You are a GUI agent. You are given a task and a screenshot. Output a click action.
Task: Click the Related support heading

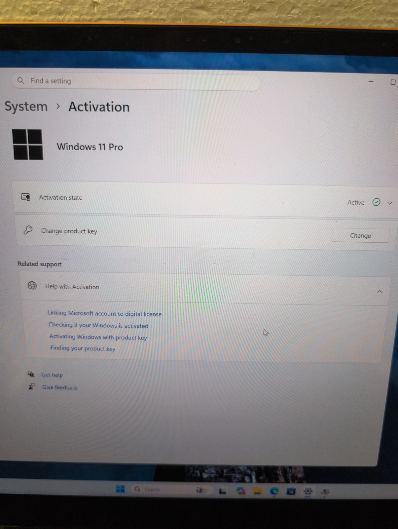(x=40, y=264)
